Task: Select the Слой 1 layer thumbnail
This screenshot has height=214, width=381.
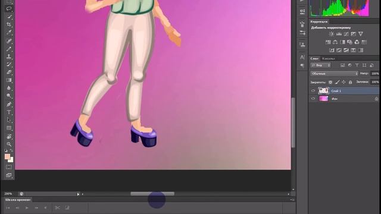Action: point(323,91)
